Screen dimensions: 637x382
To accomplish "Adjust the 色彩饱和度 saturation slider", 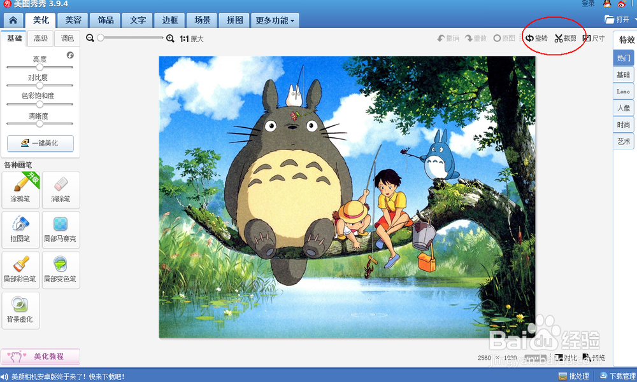I will tap(39, 104).
